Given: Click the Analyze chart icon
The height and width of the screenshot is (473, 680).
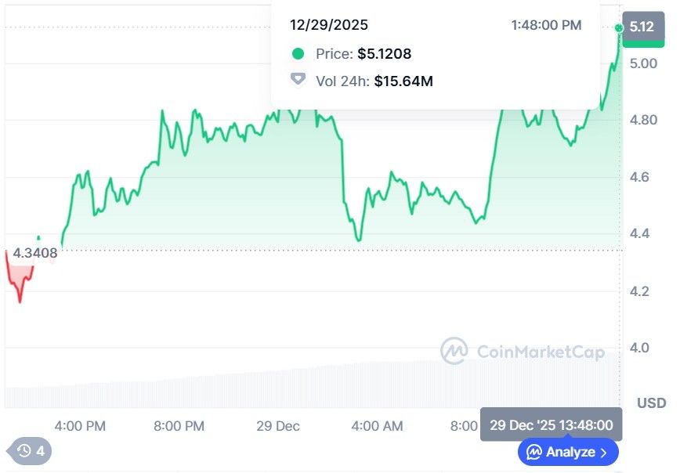Looking at the screenshot, I should pos(534,452).
